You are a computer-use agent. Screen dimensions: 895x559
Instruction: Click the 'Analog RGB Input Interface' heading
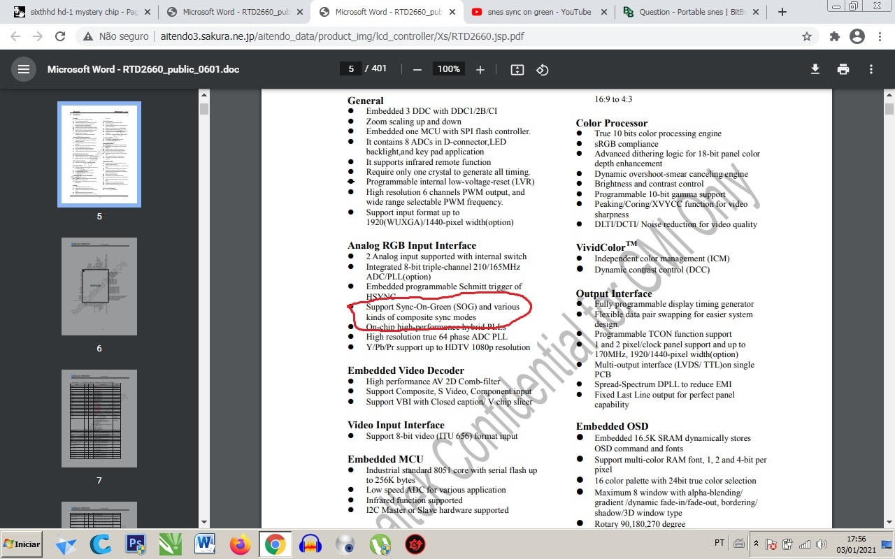tap(412, 245)
